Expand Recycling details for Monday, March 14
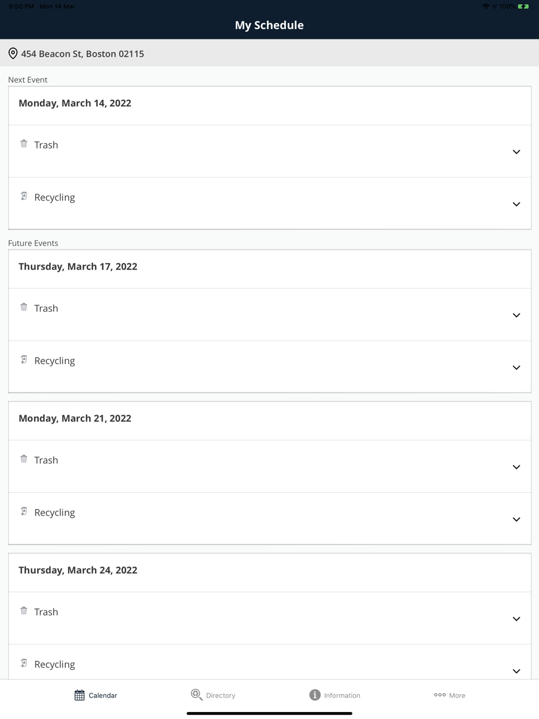Screen dimensions: 539x719 coord(516,204)
